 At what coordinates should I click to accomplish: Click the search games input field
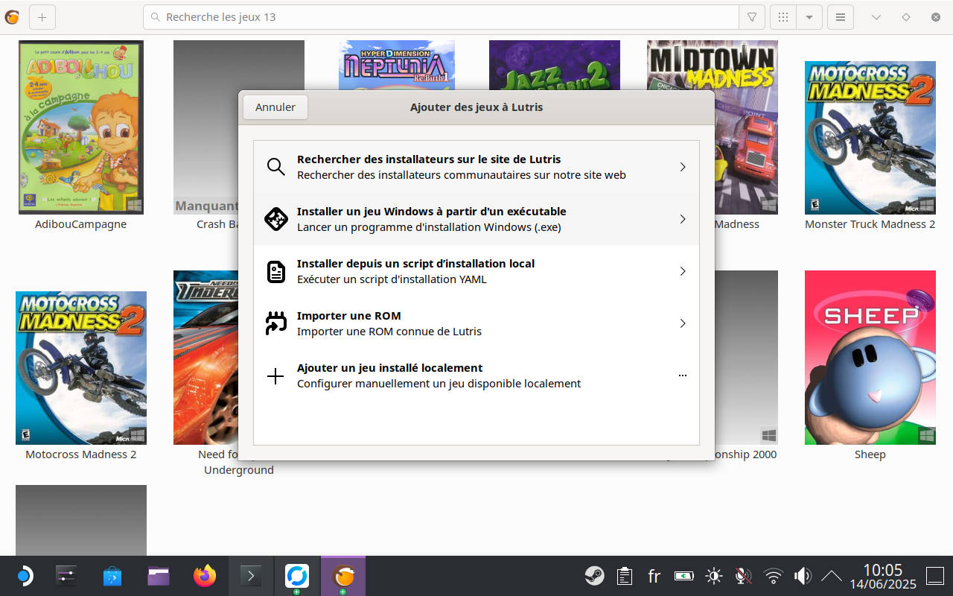point(441,17)
